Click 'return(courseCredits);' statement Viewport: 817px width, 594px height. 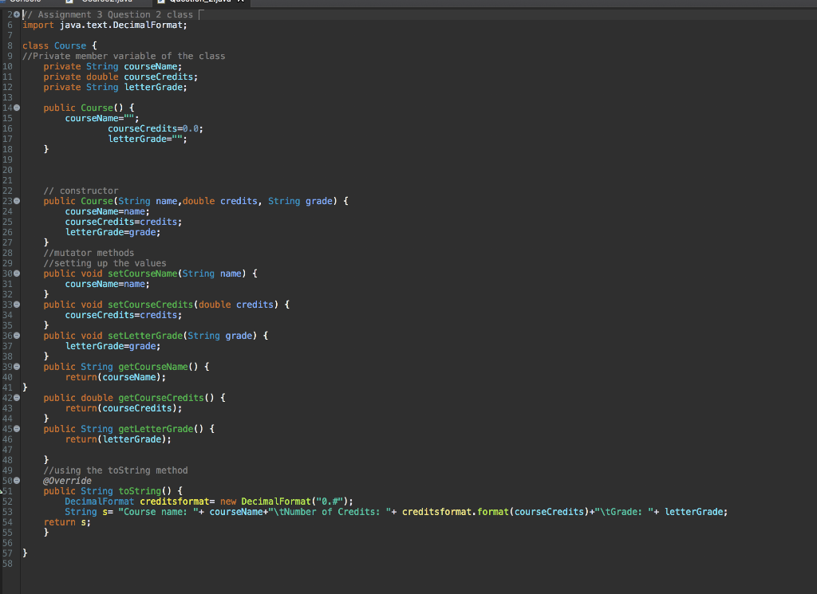pos(124,408)
